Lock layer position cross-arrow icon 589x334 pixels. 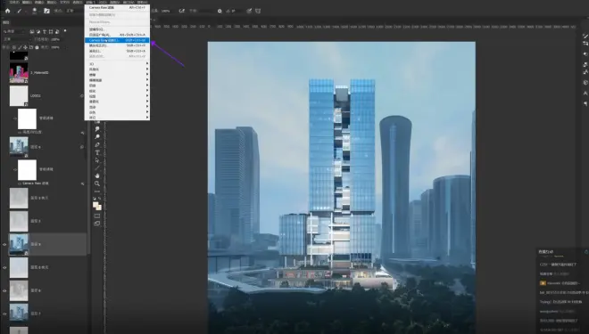pos(26,47)
